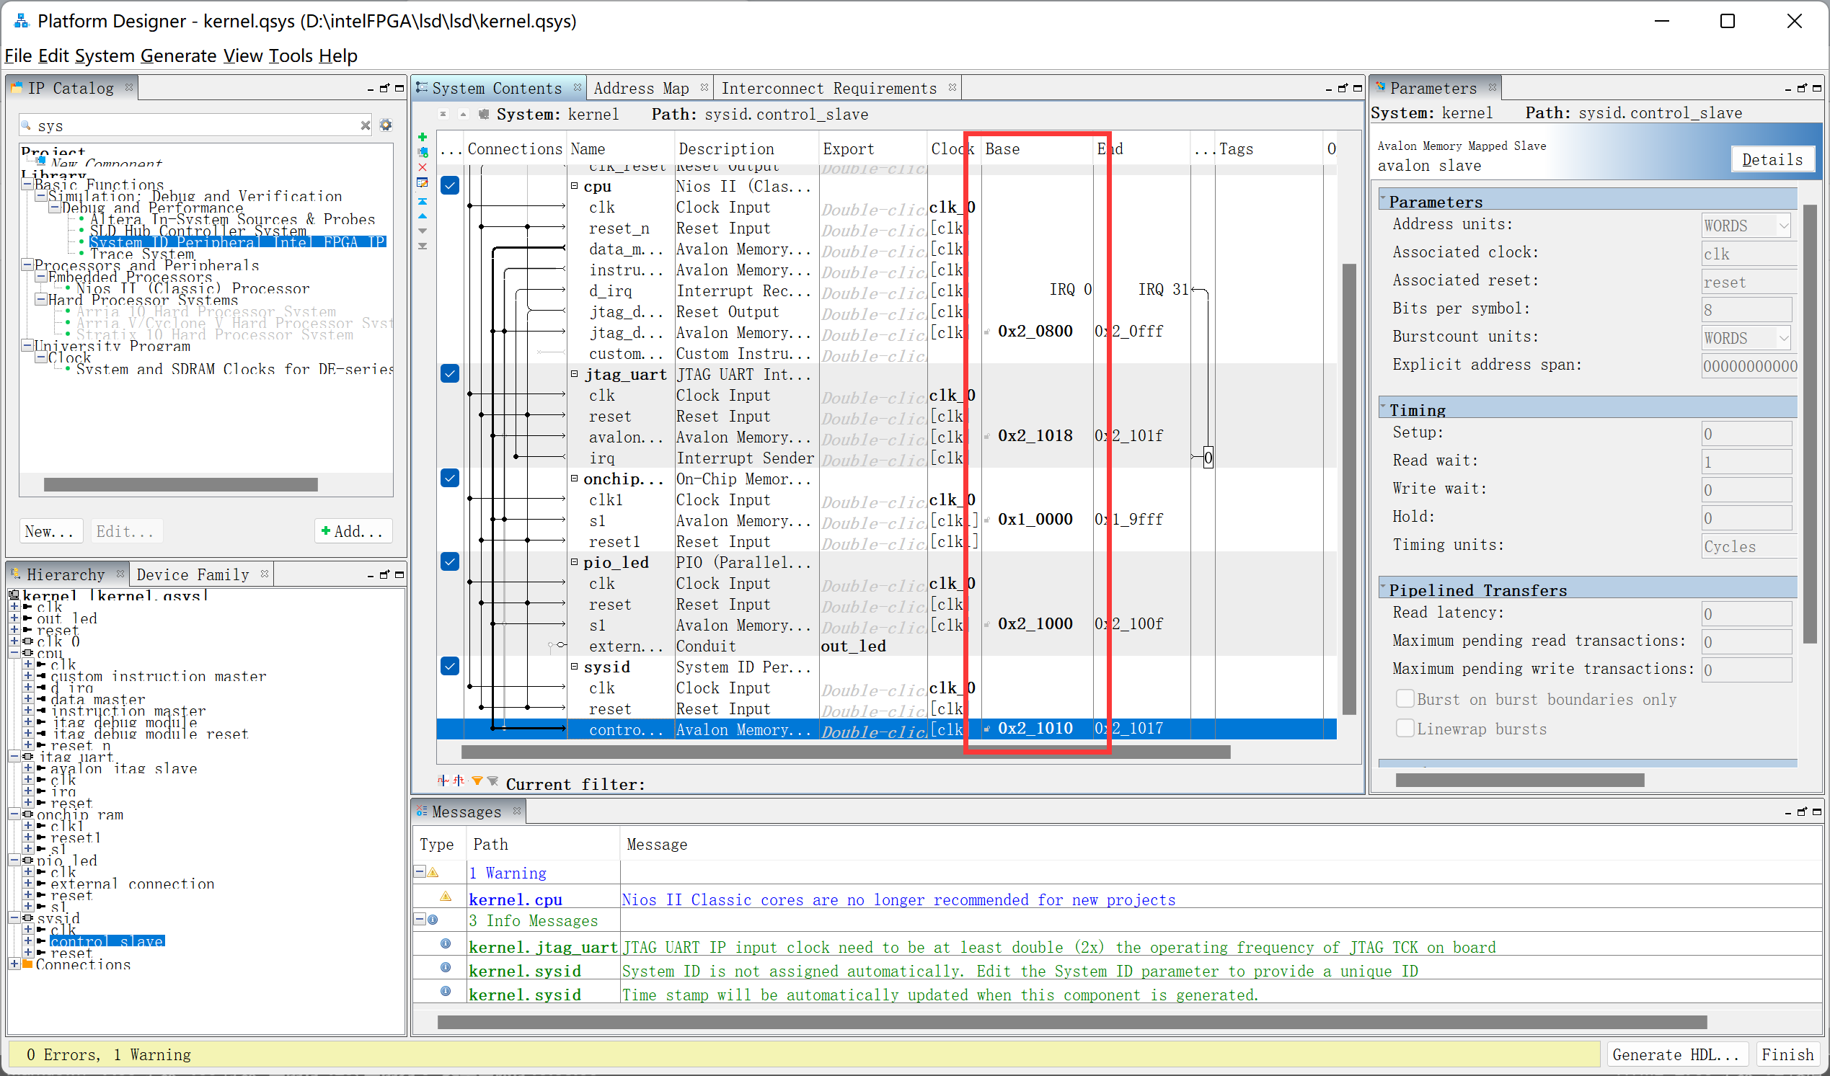Click the orange funnel filter icon
The image size is (1830, 1076).
[x=477, y=781]
